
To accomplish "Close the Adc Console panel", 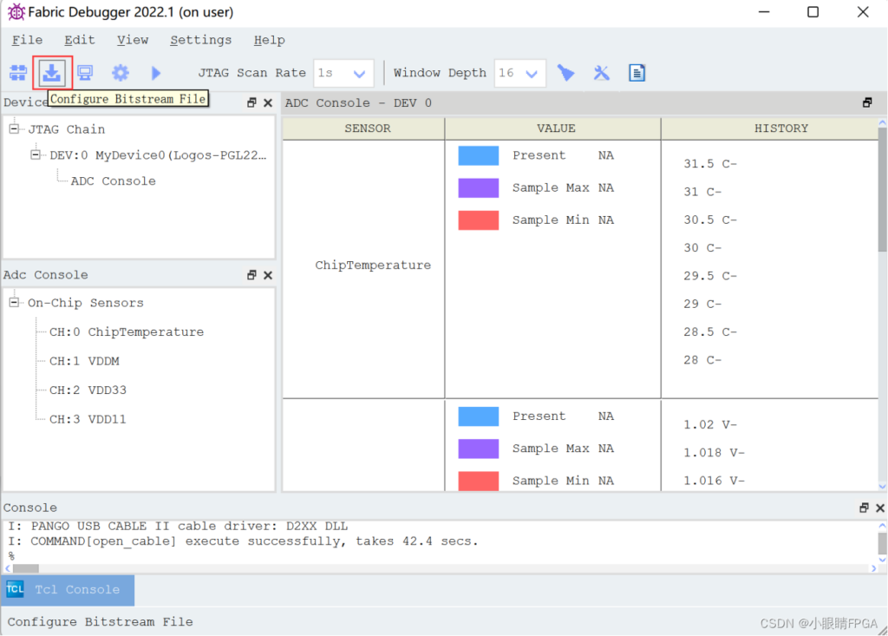I will click(x=268, y=275).
